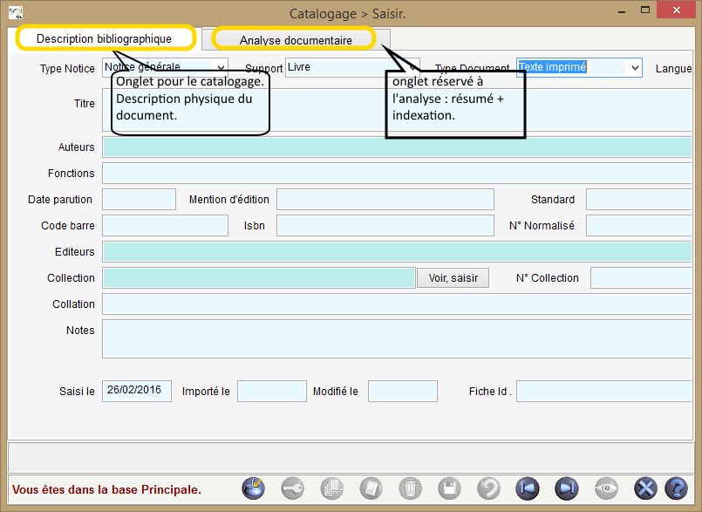Expand the Type Notice dropdown

click(220, 68)
